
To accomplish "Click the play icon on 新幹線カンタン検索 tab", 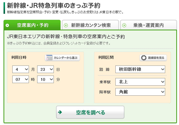I will coord(66,25).
